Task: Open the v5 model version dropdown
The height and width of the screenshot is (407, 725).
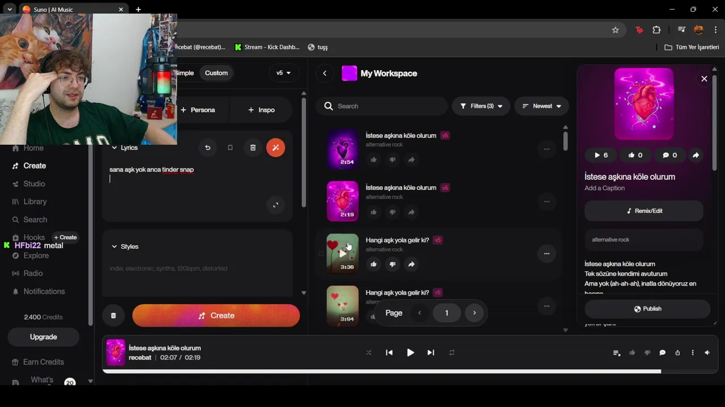Action: click(x=283, y=73)
